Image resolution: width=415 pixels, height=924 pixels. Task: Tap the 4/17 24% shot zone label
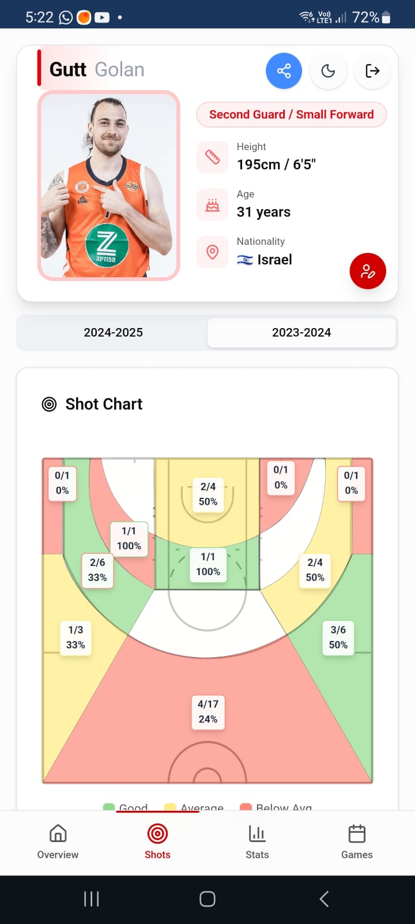208,711
